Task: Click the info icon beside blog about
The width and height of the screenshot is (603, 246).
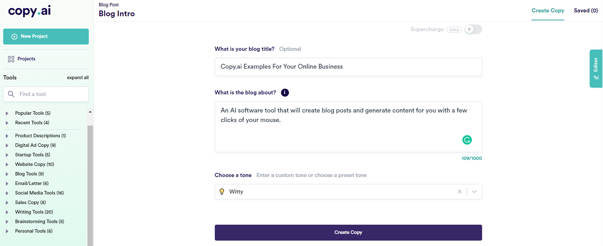Action: tap(285, 93)
